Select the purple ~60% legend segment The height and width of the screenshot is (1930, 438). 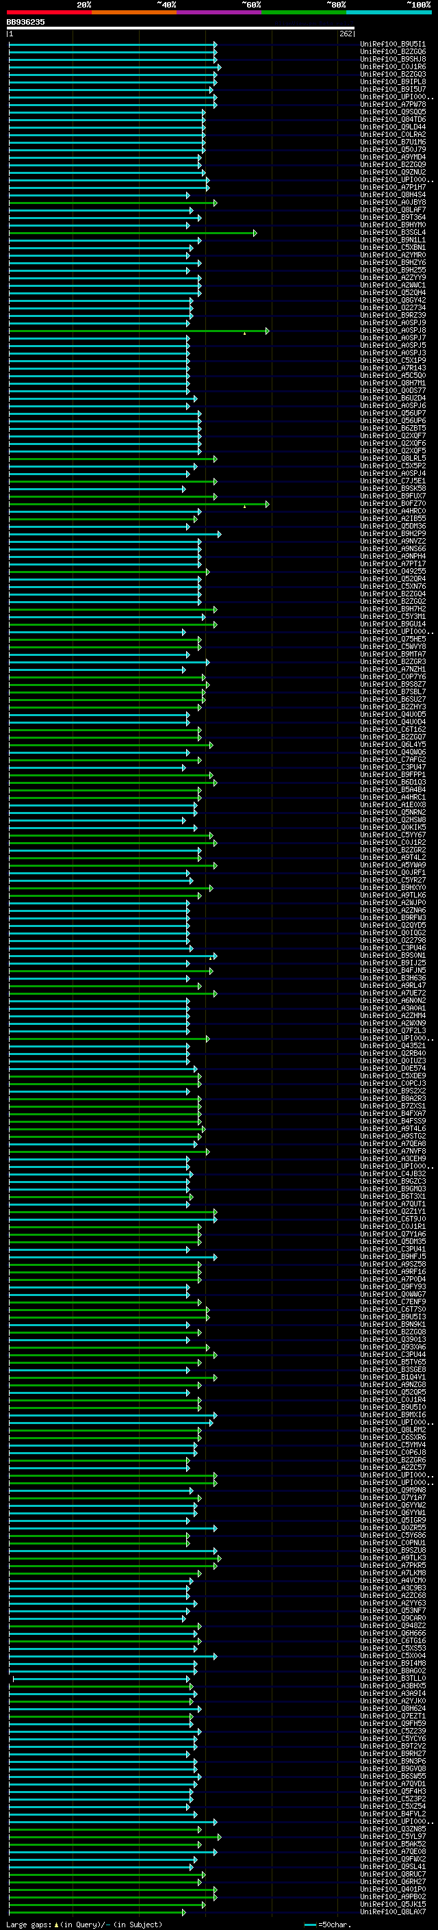tap(220, 13)
